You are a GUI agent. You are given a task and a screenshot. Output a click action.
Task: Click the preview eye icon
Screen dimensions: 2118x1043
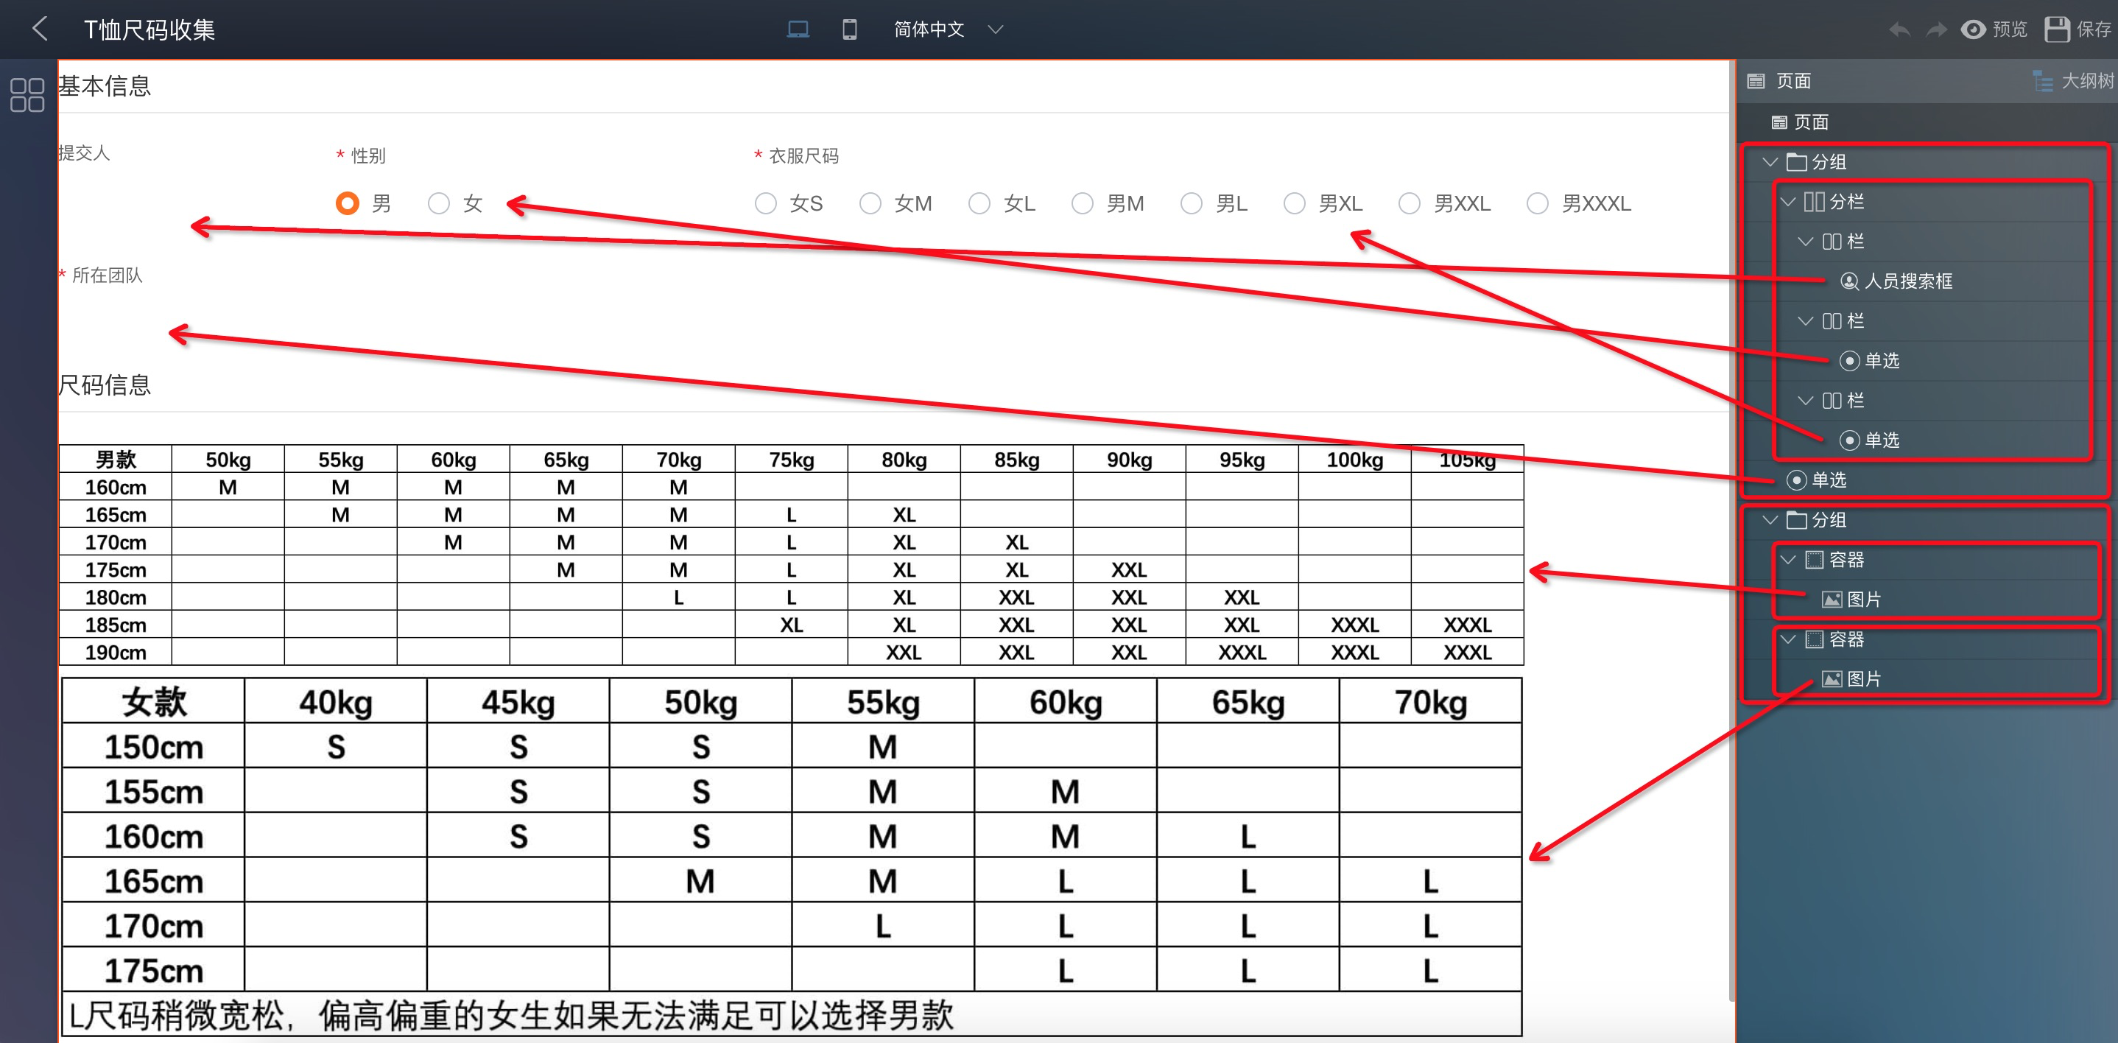tap(1972, 29)
